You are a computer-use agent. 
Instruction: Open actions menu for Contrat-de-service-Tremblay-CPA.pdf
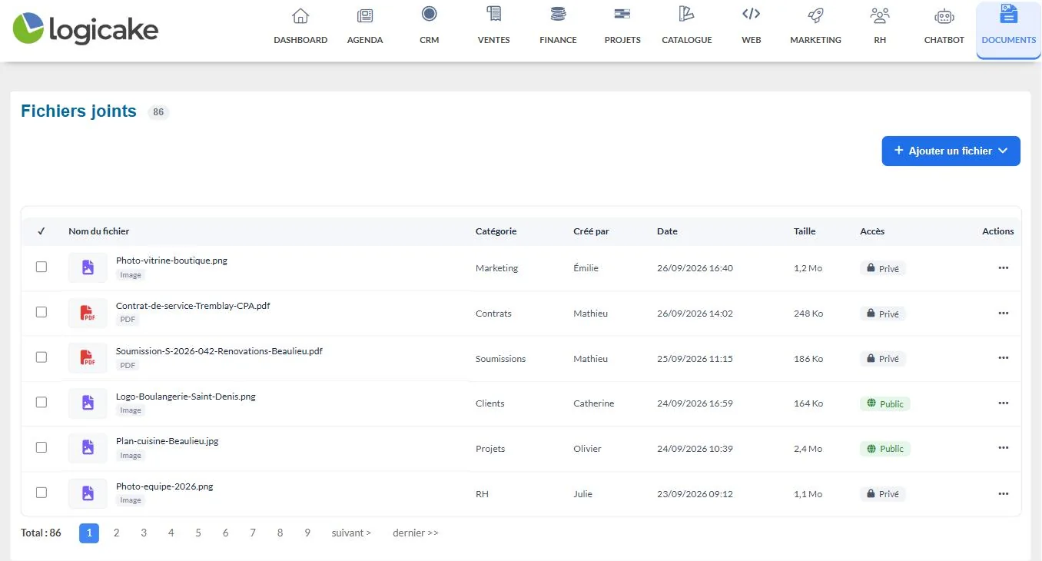click(x=1003, y=314)
